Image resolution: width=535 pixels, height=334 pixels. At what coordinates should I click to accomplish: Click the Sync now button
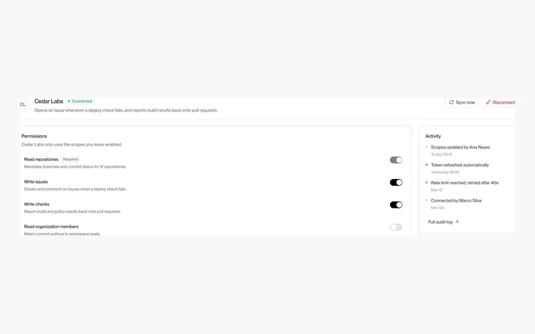[462, 102]
